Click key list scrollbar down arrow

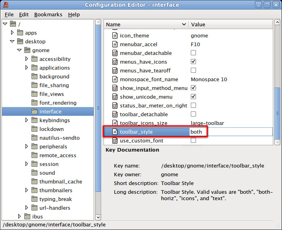[x=277, y=142]
